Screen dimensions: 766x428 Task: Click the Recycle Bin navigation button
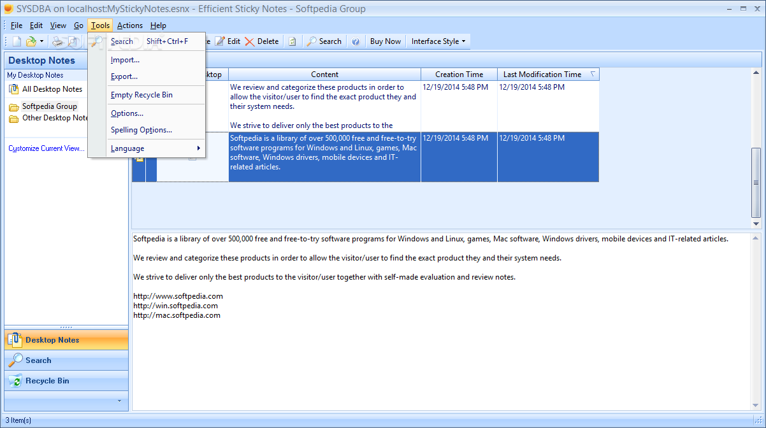[66, 381]
